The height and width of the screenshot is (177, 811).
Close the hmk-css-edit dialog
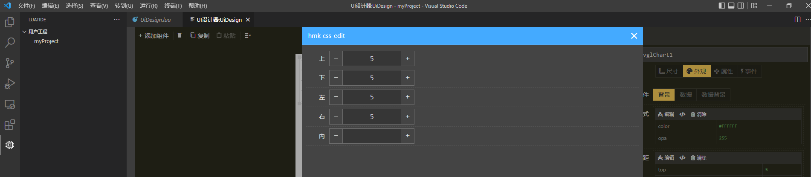coord(634,36)
